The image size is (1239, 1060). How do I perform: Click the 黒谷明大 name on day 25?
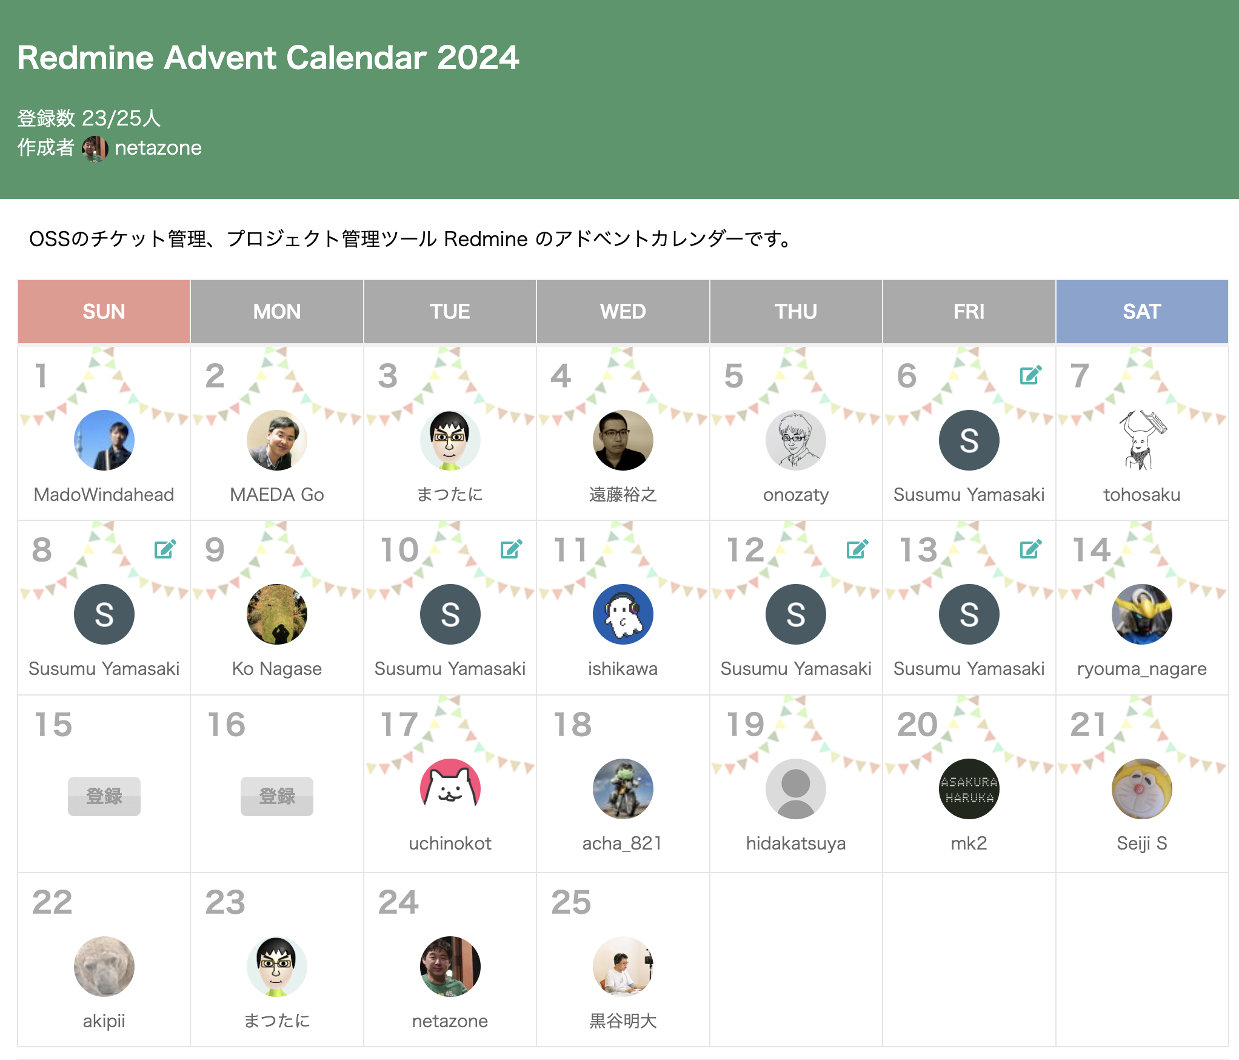[x=623, y=1021]
